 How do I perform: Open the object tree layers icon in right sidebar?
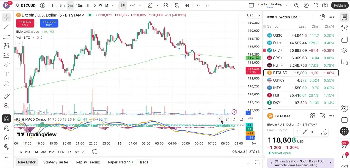(344, 50)
